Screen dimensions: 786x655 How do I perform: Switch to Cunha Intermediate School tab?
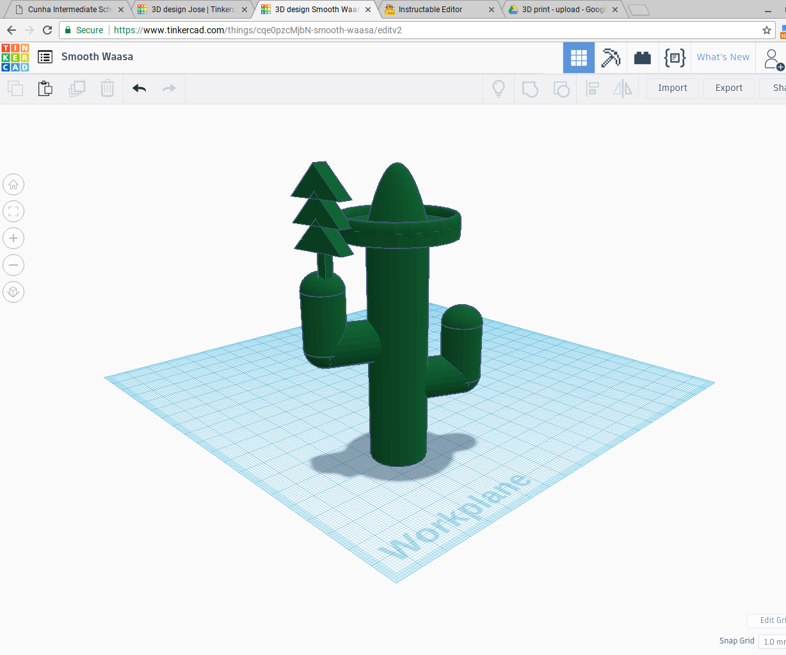(x=68, y=10)
